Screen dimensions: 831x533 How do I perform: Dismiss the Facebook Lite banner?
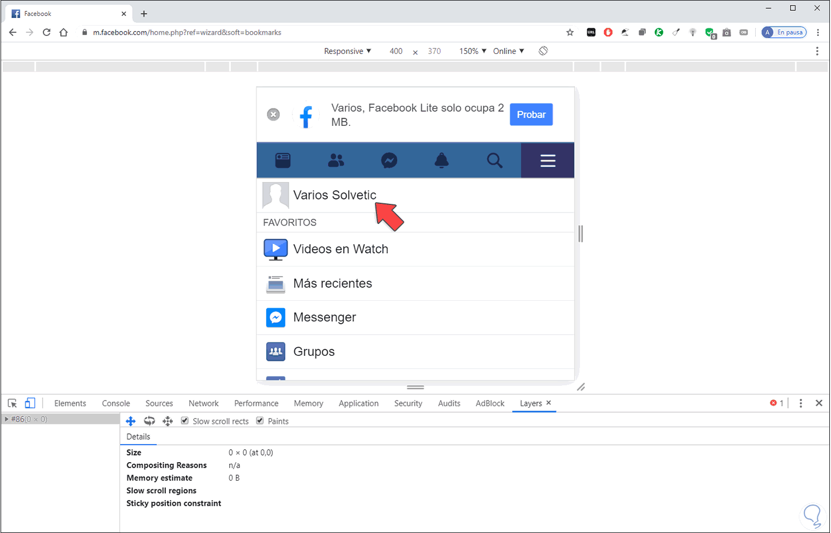(273, 114)
